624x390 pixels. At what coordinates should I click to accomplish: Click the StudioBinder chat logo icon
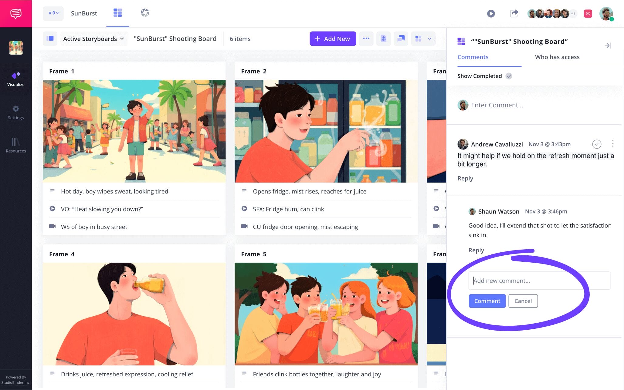coord(16,14)
